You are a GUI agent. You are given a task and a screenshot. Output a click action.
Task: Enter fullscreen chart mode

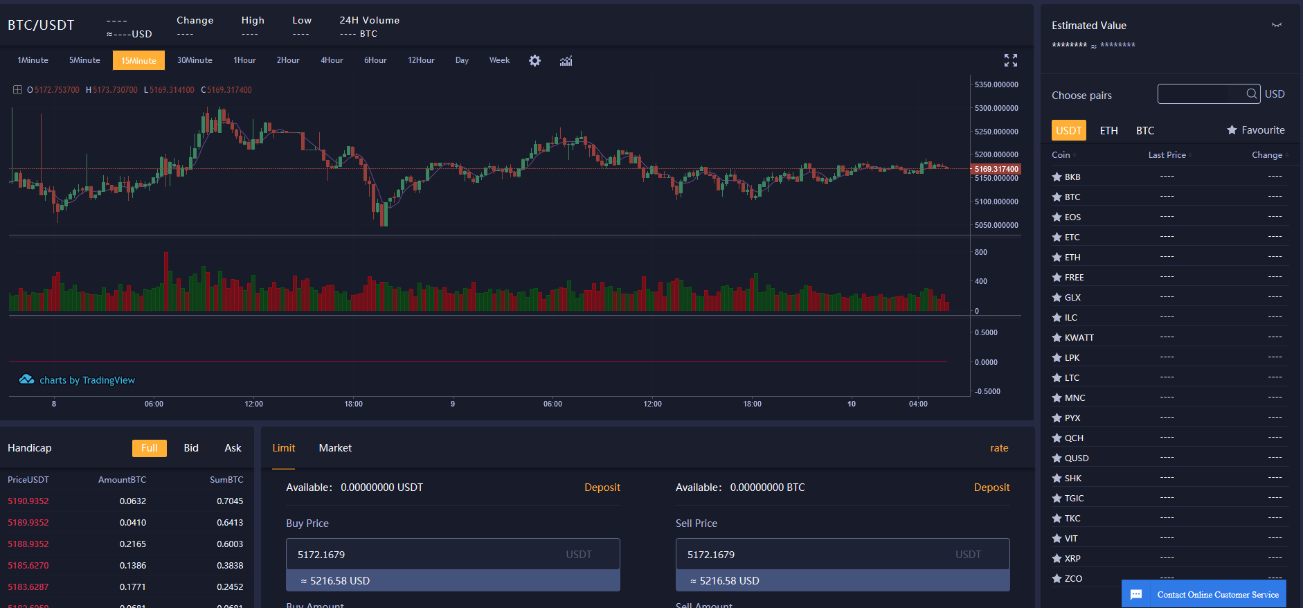pos(1010,61)
